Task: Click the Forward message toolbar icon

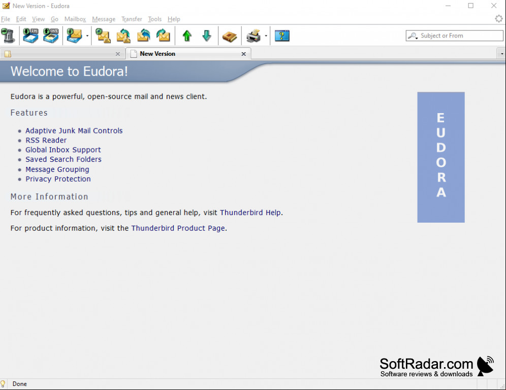Action: tap(163, 36)
